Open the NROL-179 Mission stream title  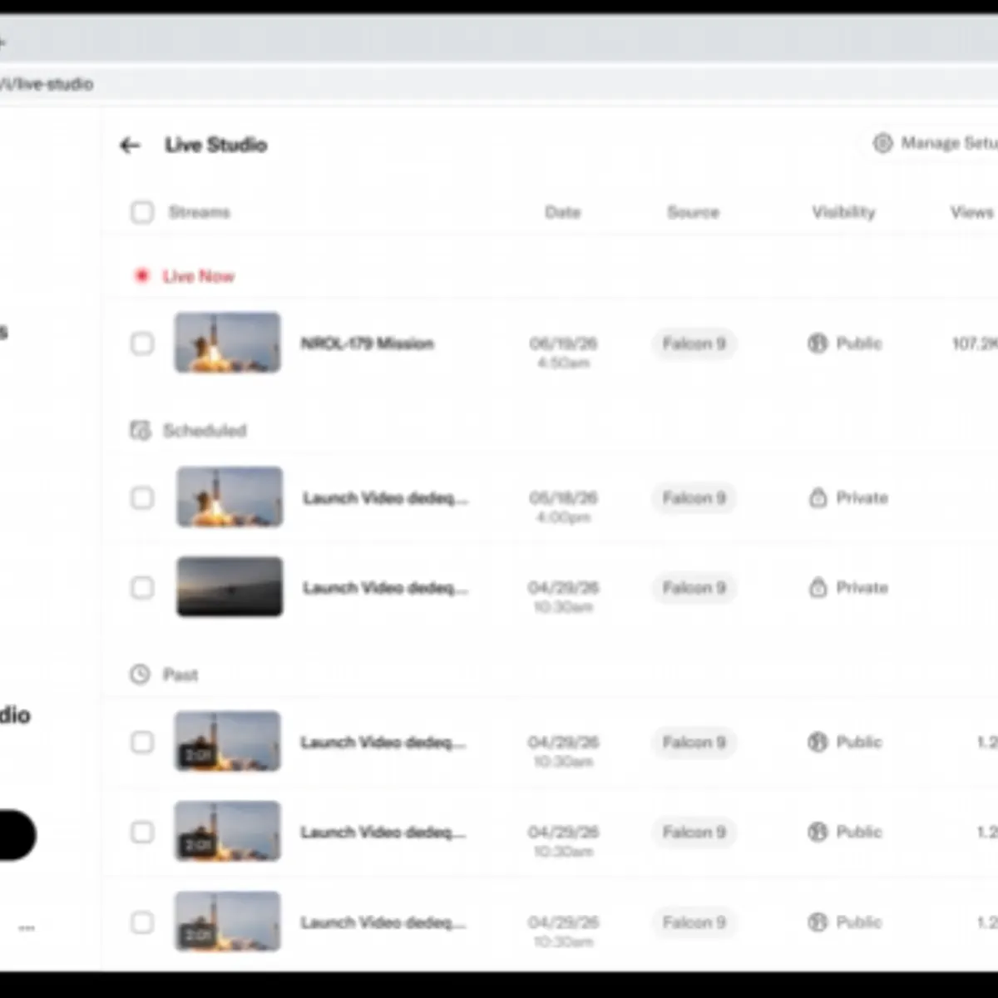[367, 343]
